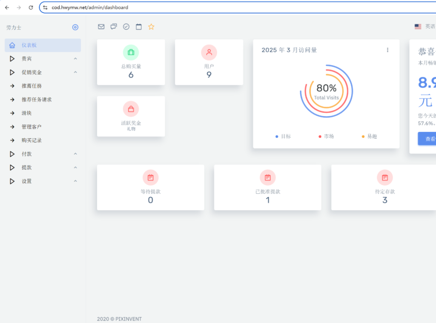Click the US flag language icon
The height and width of the screenshot is (323, 436).
(418, 27)
